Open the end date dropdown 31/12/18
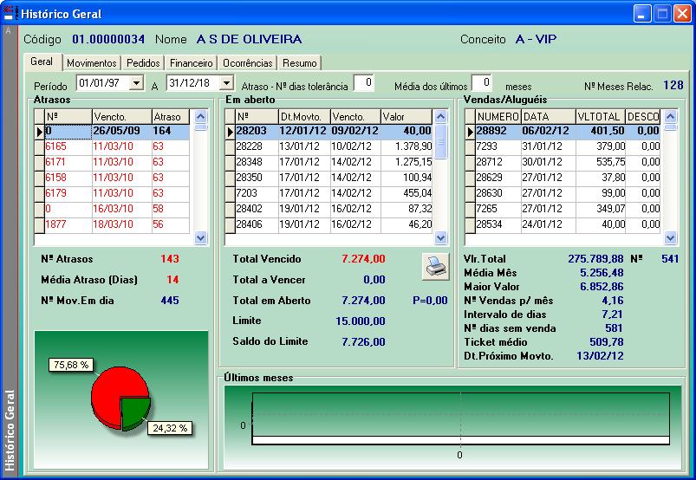 point(225,83)
